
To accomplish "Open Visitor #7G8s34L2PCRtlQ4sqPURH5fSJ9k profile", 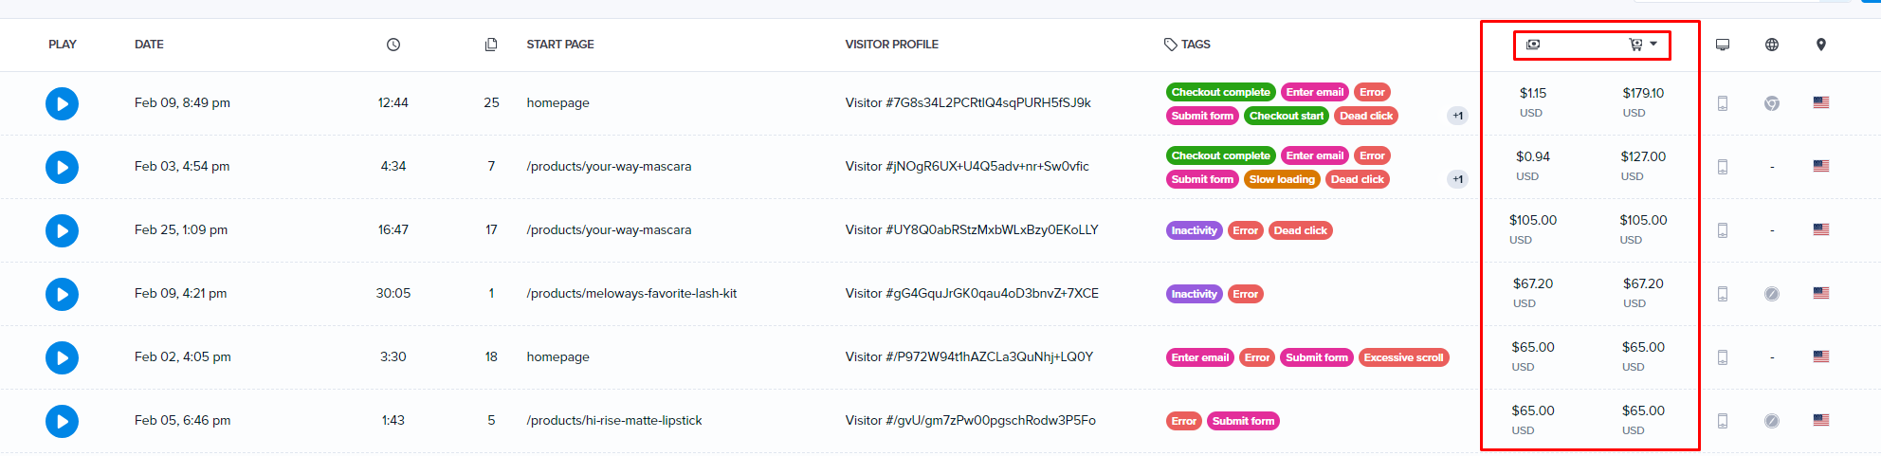I will [x=967, y=102].
